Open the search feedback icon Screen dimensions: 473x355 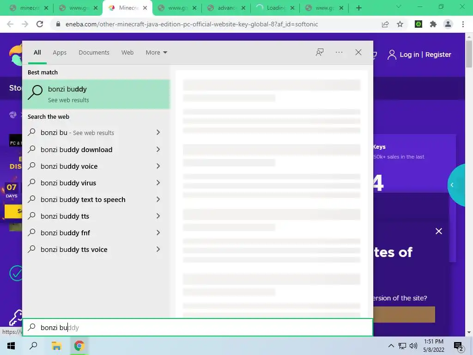click(320, 52)
